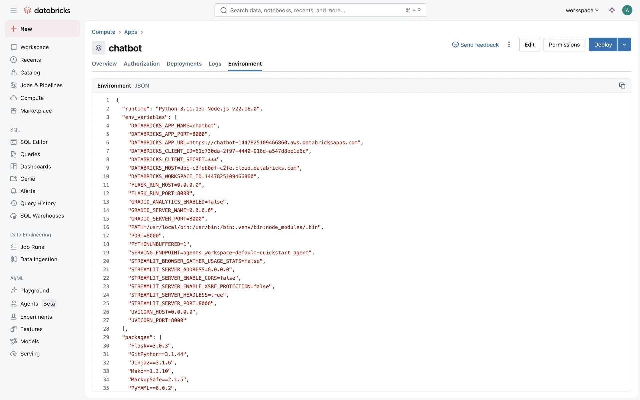Screen dimensions: 640x400
Task: Open the kebab menu next to Send feedback
Action: click(509, 45)
